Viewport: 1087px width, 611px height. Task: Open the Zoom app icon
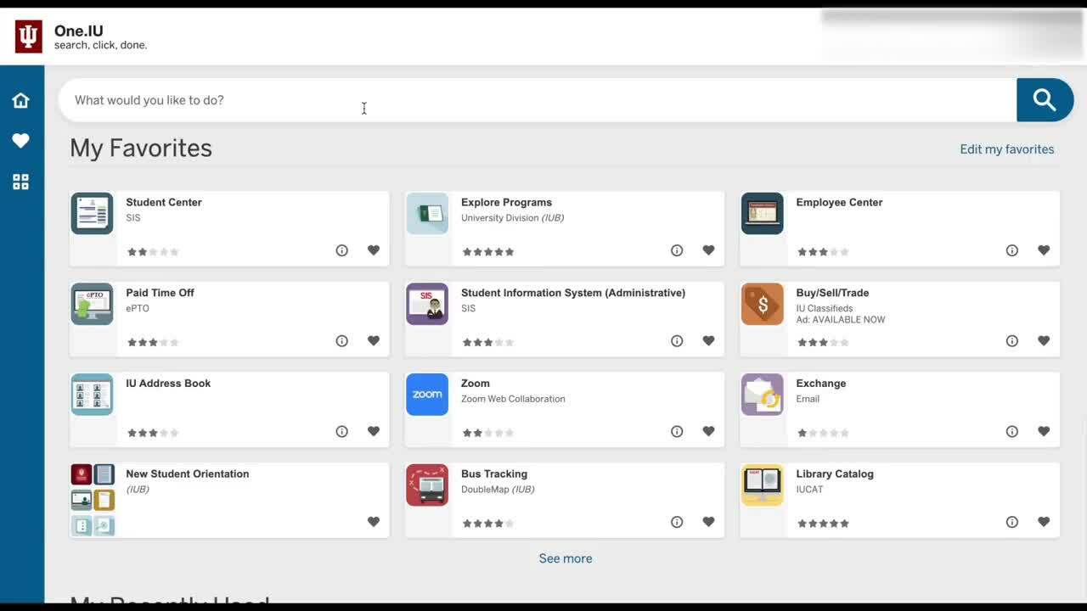tap(427, 395)
